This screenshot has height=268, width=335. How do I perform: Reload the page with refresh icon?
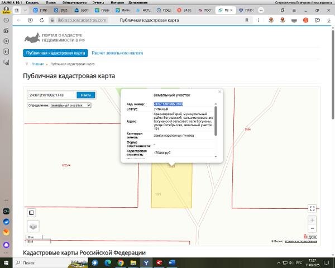(x=42, y=20)
